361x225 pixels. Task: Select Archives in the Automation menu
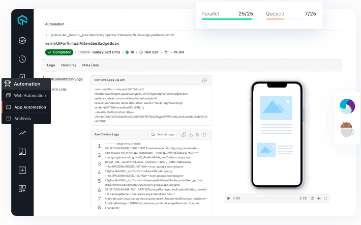pos(22,118)
